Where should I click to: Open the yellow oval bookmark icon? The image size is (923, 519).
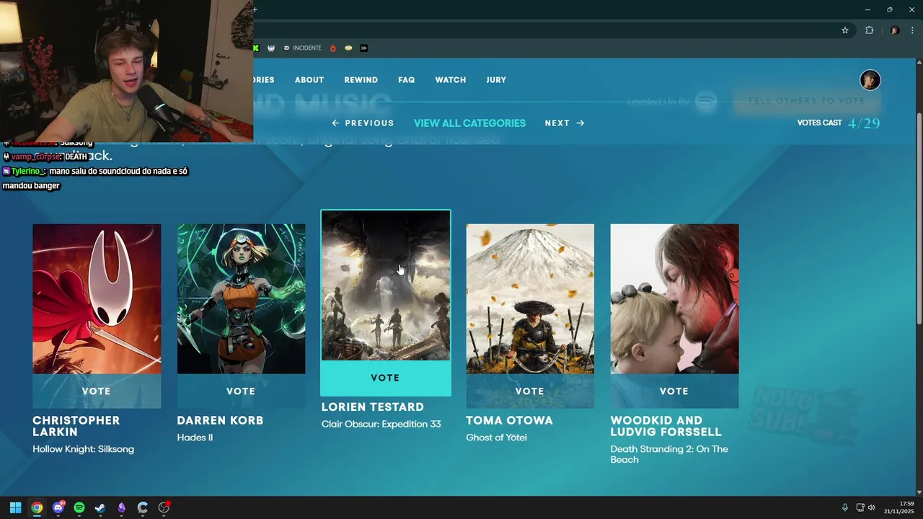point(348,48)
